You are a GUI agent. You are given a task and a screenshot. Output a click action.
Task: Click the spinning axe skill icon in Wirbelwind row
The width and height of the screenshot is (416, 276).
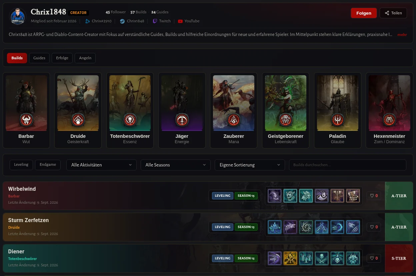(353, 196)
